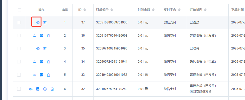This screenshot has width=245, height=100.
Task: Sort table by 付款金额 column
Action: point(153,10)
